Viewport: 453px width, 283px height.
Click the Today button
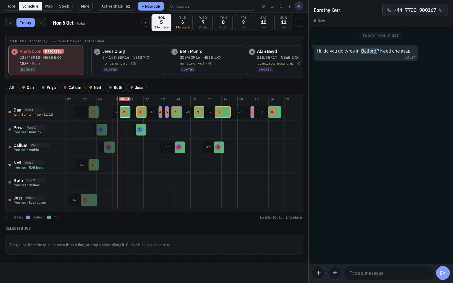[x=25, y=23]
